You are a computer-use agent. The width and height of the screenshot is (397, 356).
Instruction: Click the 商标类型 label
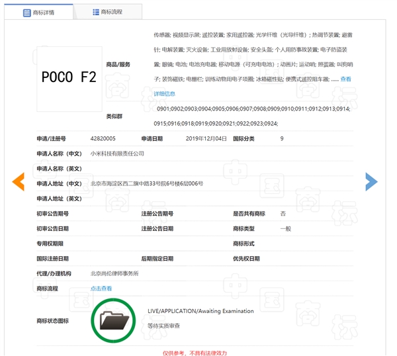pos(243,229)
